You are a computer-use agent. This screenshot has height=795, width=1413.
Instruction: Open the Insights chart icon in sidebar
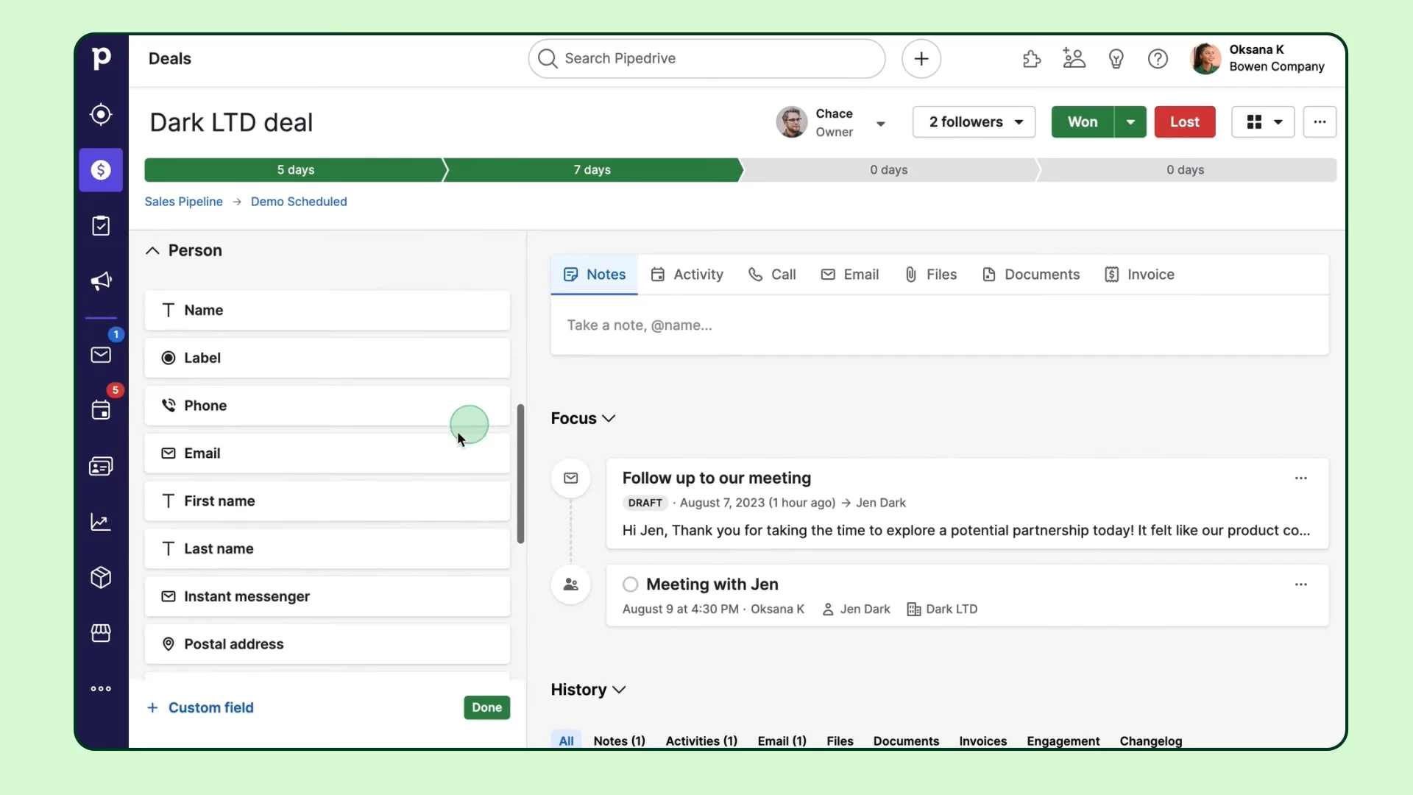[x=101, y=522]
